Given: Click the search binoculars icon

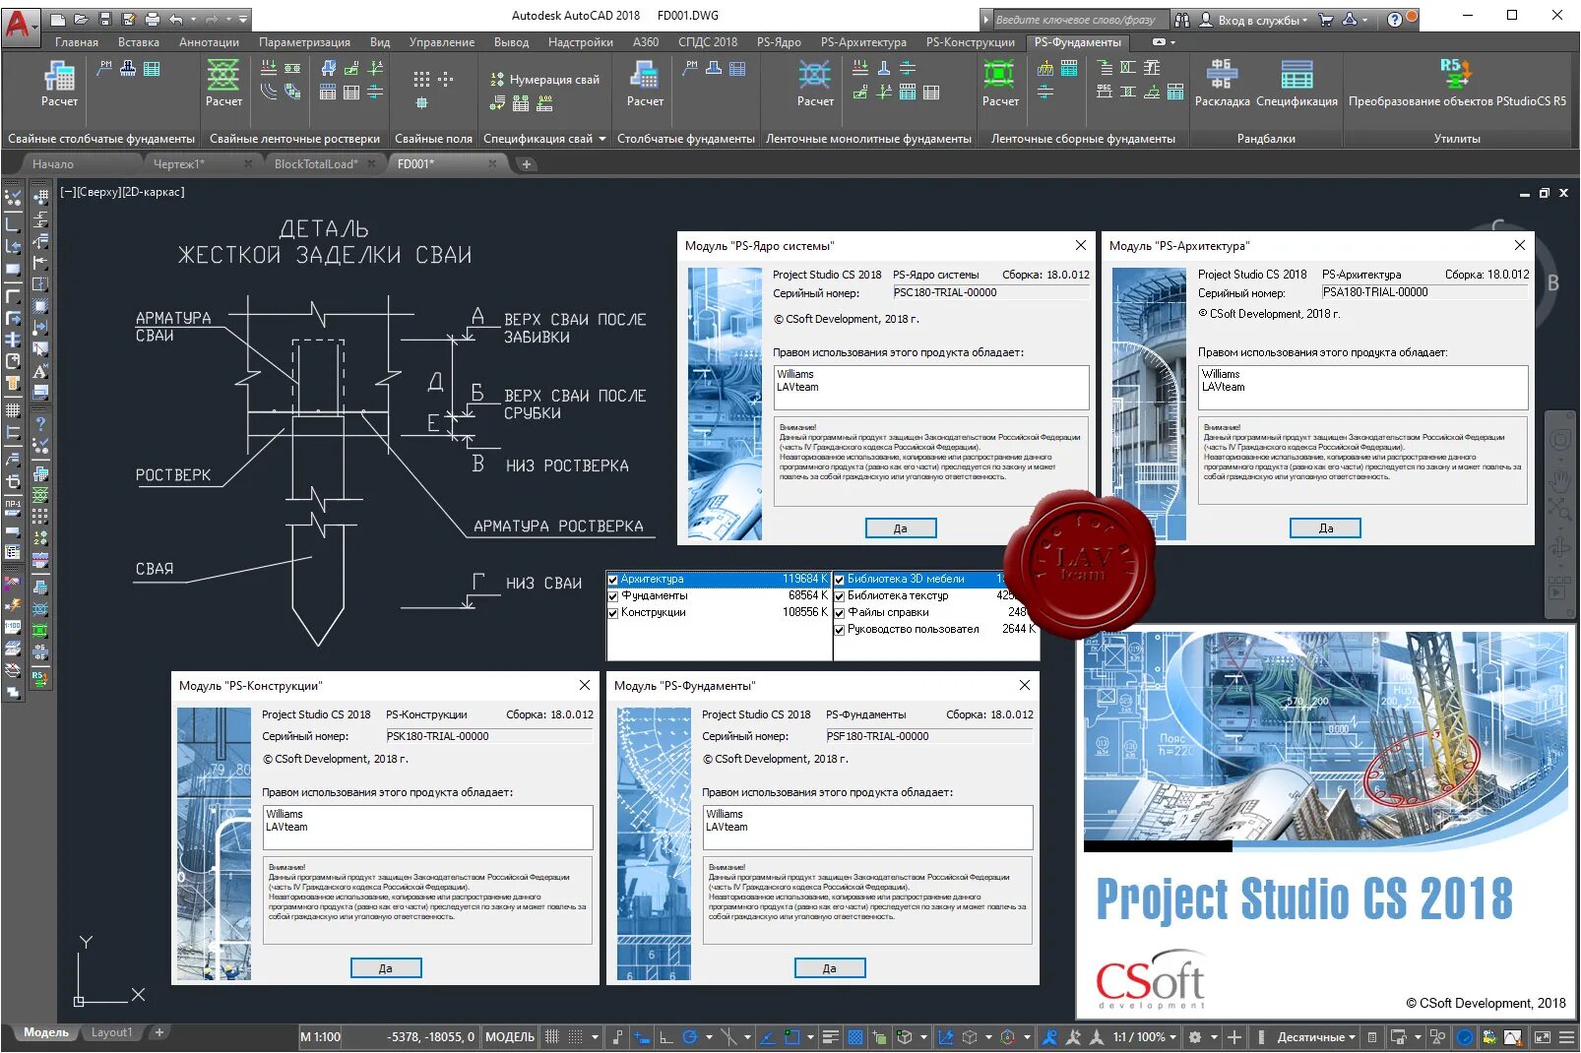Looking at the screenshot, I should (x=1182, y=19).
